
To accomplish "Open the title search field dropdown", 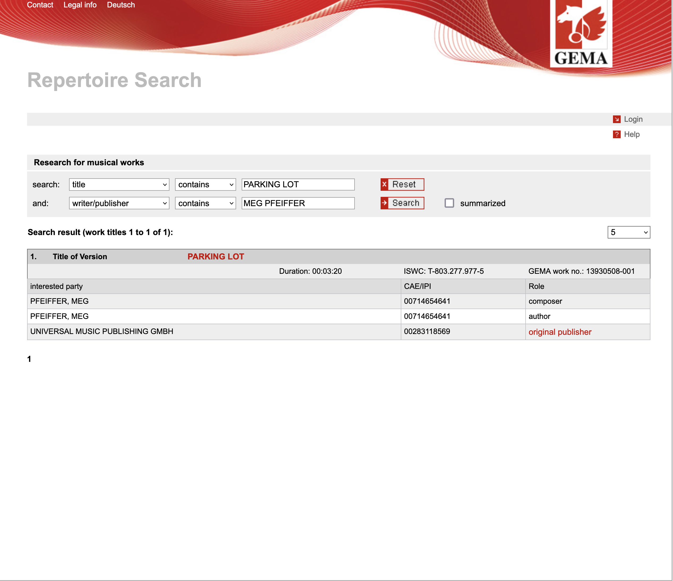I will point(119,185).
